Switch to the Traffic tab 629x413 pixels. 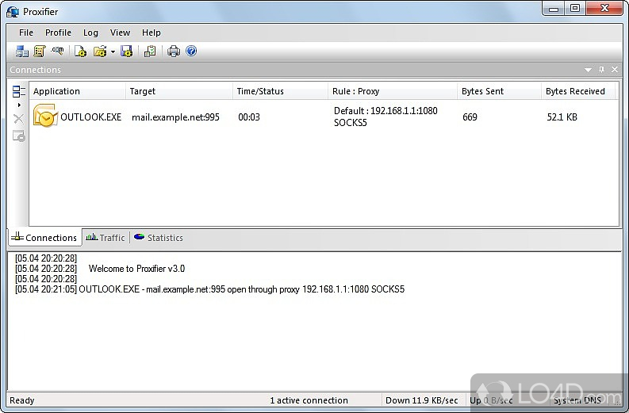105,238
